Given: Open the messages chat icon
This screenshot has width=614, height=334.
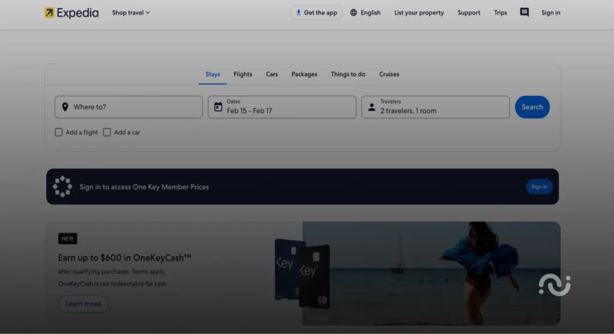Looking at the screenshot, I should click(524, 13).
